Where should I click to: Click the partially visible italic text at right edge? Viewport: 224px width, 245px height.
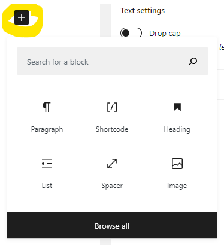pyautogui.click(x=222, y=47)
